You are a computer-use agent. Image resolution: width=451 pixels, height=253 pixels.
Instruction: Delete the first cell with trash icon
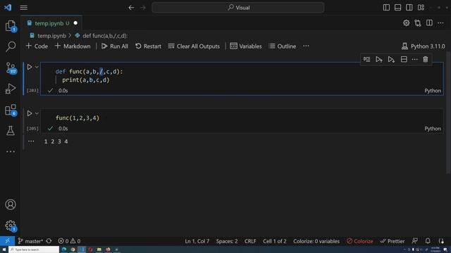click(x=426, y=59)
